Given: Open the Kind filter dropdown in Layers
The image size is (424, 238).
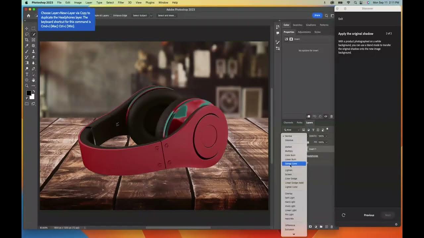Looking at the screenshot, I should pyautogui.click(x=291, y=130).
